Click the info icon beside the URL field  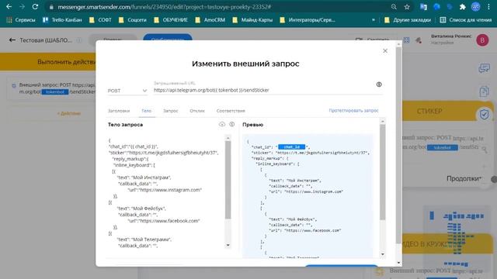click(x=379, y=84)
